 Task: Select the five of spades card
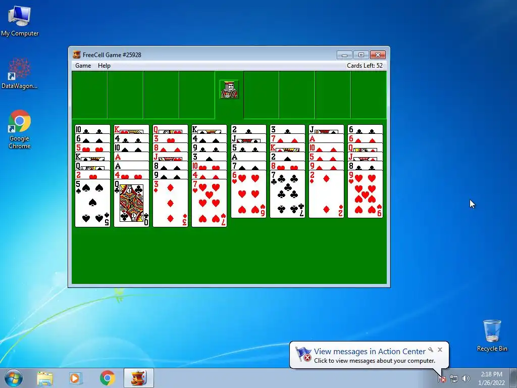[92, 203]
